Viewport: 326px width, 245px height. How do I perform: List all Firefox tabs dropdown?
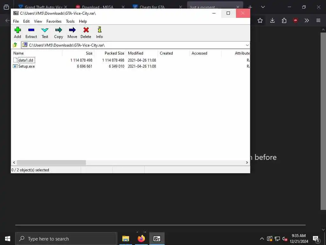263,7
